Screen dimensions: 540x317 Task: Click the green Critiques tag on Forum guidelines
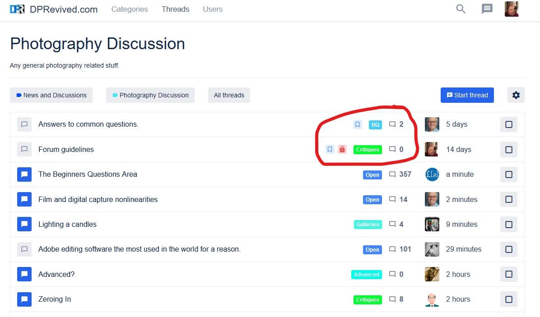(368, 149)
